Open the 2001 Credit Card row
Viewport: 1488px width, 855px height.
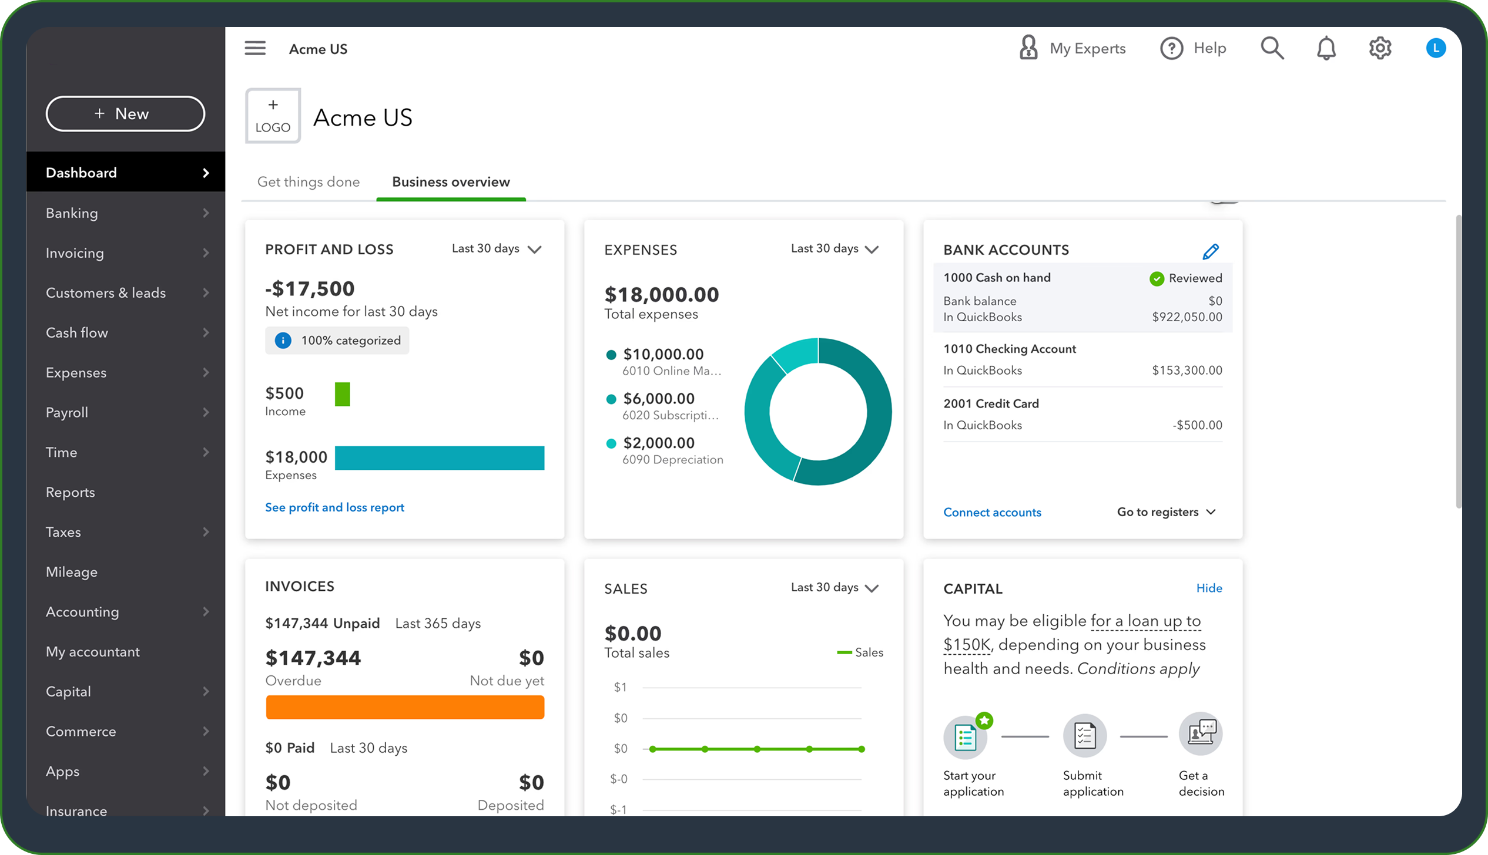[1083, 414]
